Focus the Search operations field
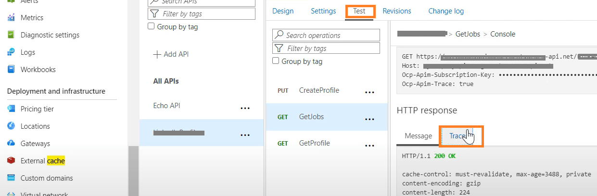Image resolution: width=597 pixels, height=196 pixels. (x=326, y=35)
